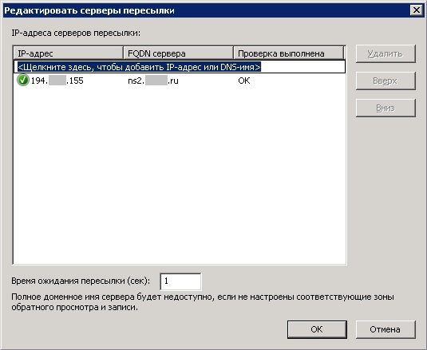This screenshot has height=350, width=427.
Task: Click the Вниз button
Action: pyautogui.click(x=385, y=108)
